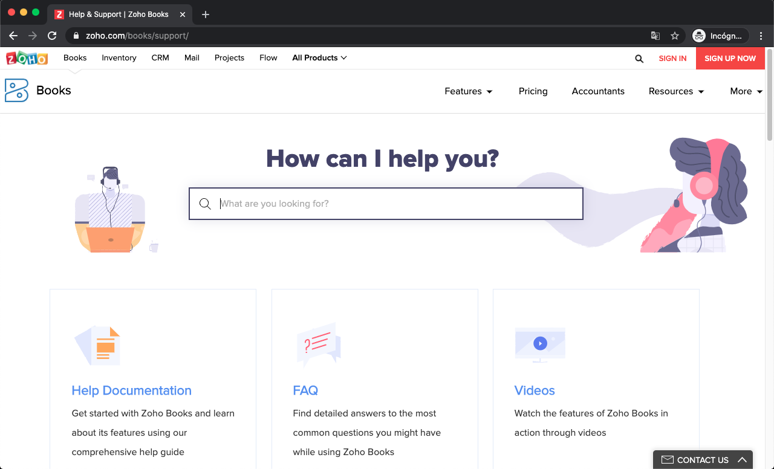Open CRM in the product bar
The width and height of the screenshot is (774, 469).
coord(160,58)
